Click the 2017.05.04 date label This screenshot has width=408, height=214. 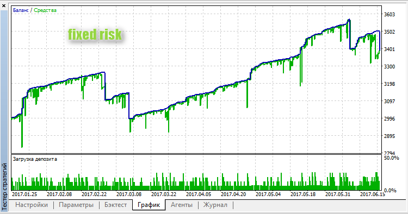[x=268, y=194]
